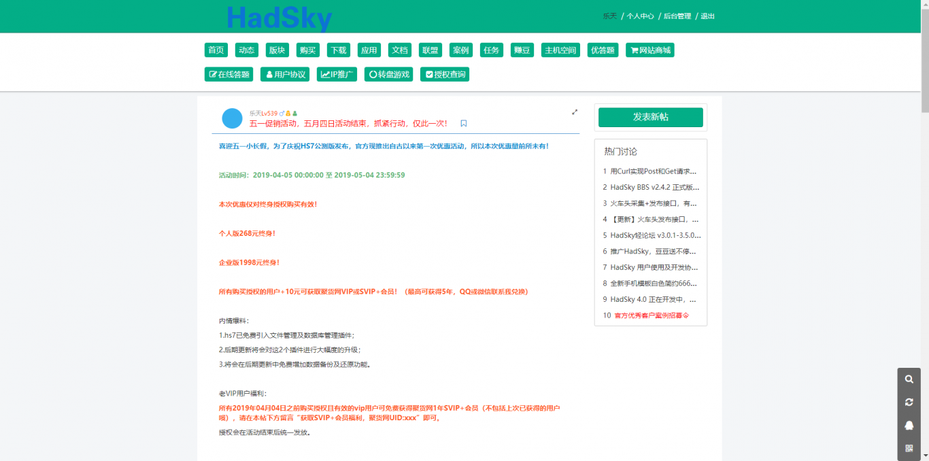The image size is (929, 461).
Task: Bookmark the post using the bookmark icon
Action: (464, 124)
